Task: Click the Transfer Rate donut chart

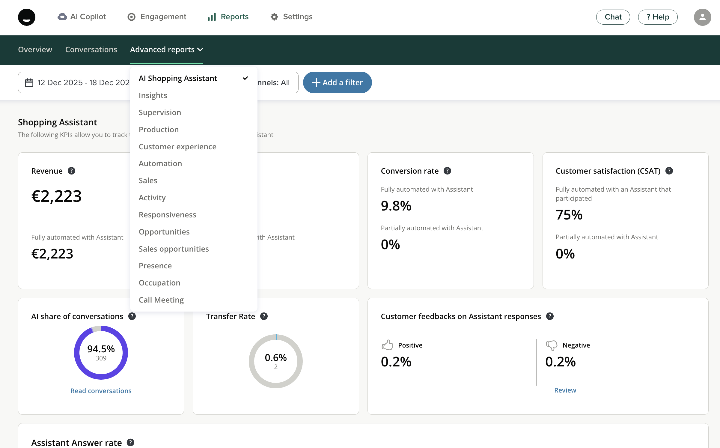Action: (x=275, y=361)
